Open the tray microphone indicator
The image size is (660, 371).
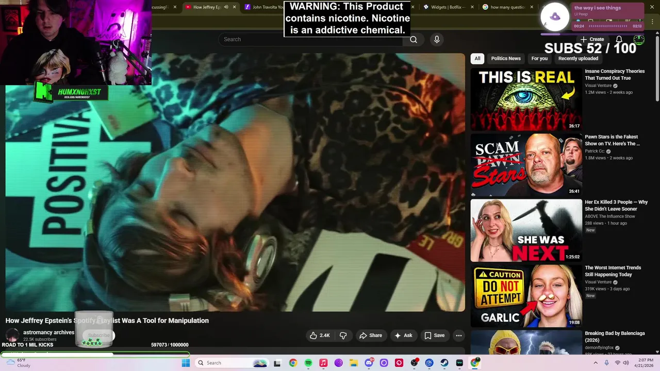[x=607, y=363]
